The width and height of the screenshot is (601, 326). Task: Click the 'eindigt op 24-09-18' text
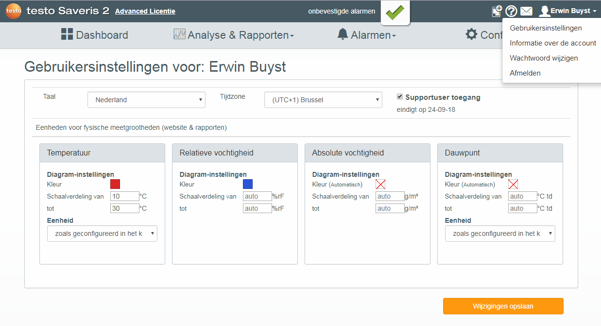(426, 109)
